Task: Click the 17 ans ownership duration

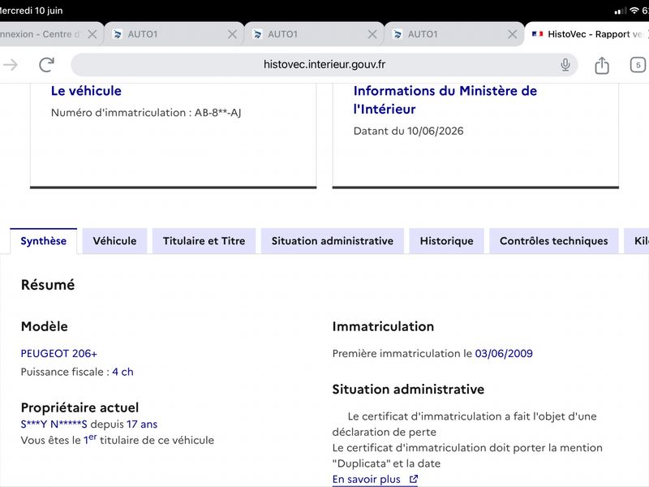Action: 142,425
